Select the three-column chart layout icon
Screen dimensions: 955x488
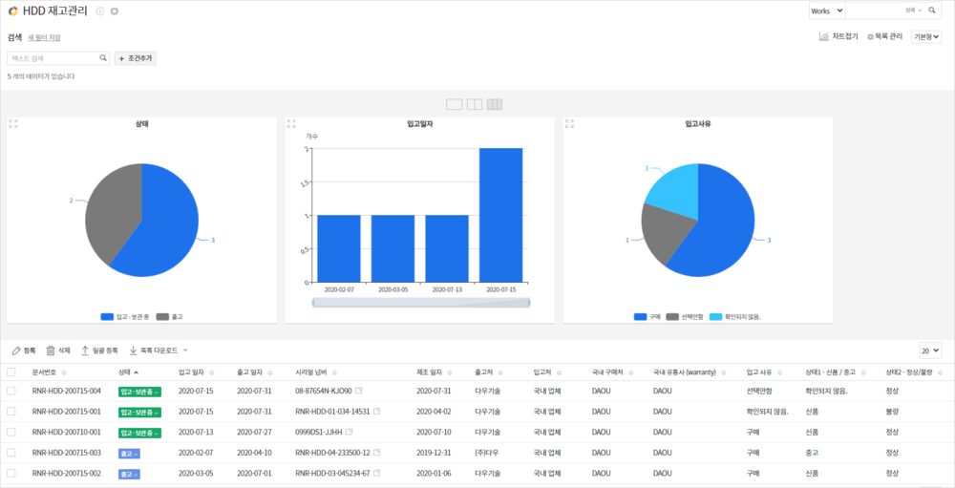(495, 104)
